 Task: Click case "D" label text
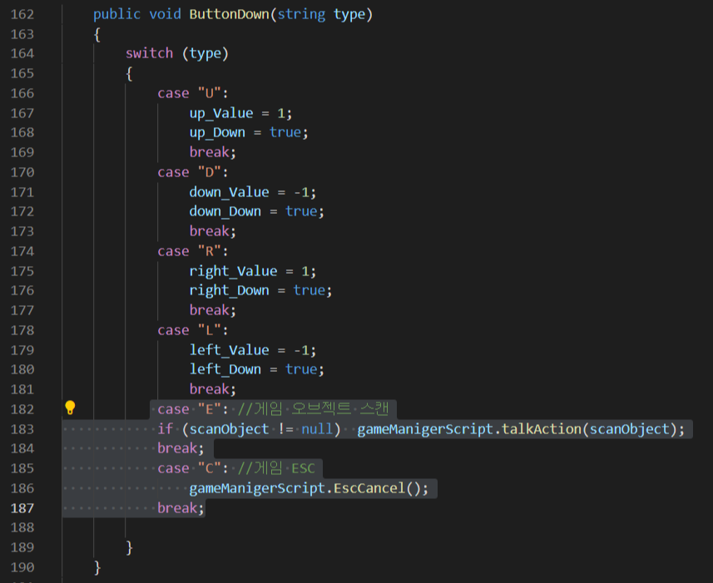click(x=193, y=172)
